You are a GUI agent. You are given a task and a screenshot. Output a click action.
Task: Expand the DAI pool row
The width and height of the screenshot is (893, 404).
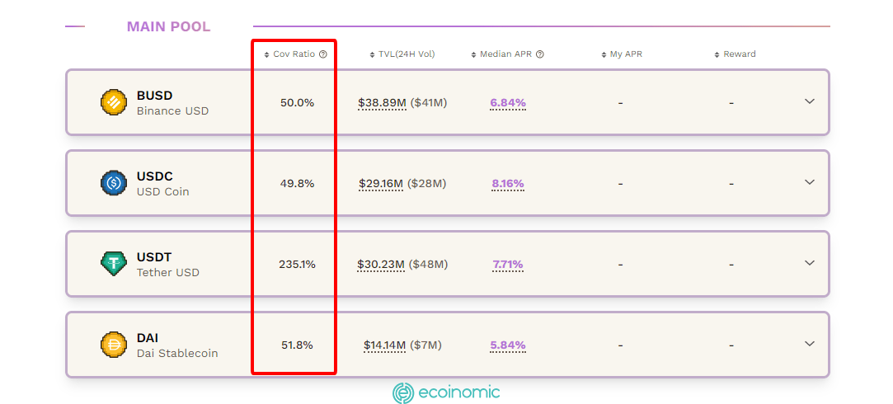[x=810, y=344]
